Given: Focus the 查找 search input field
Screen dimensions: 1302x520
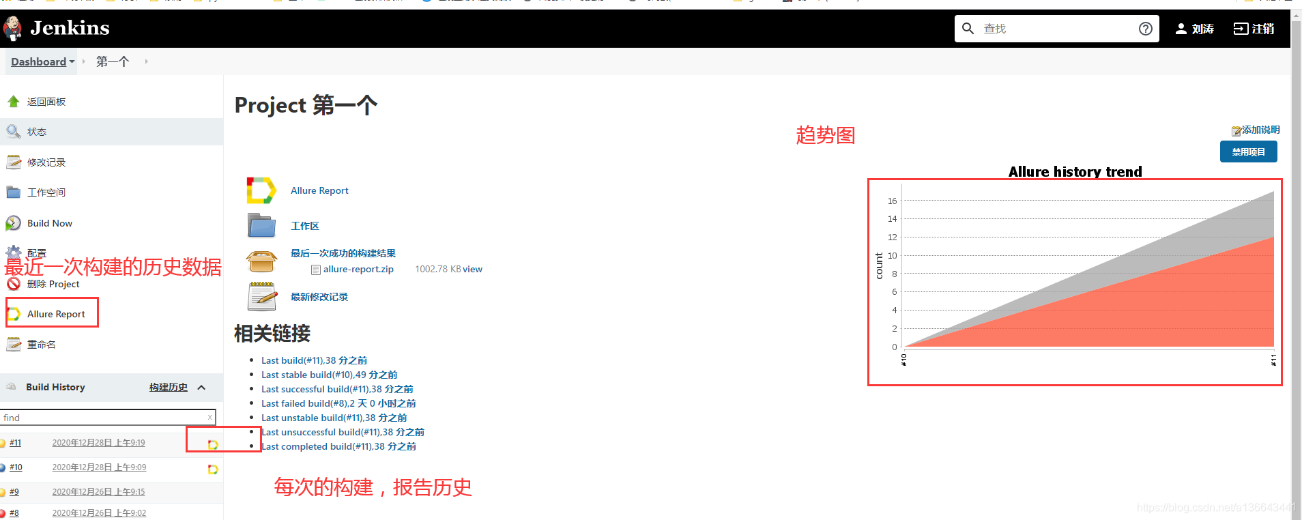Looking at the screenshot, I should point(1056,29).
